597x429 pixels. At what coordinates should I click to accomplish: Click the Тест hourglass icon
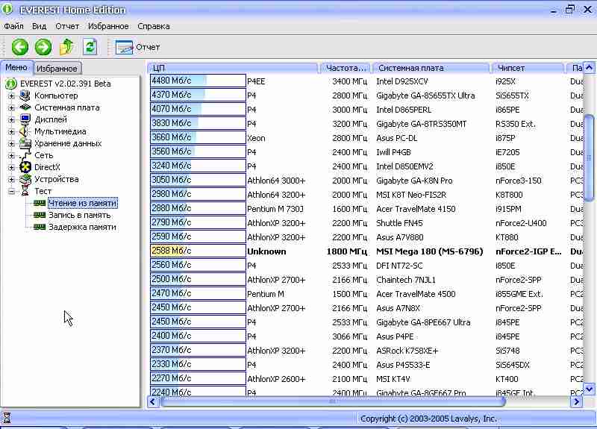pos(25,191)
